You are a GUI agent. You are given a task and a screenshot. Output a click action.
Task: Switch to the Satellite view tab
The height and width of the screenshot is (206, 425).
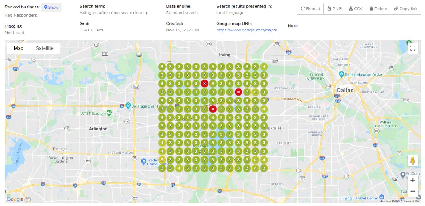45,48
